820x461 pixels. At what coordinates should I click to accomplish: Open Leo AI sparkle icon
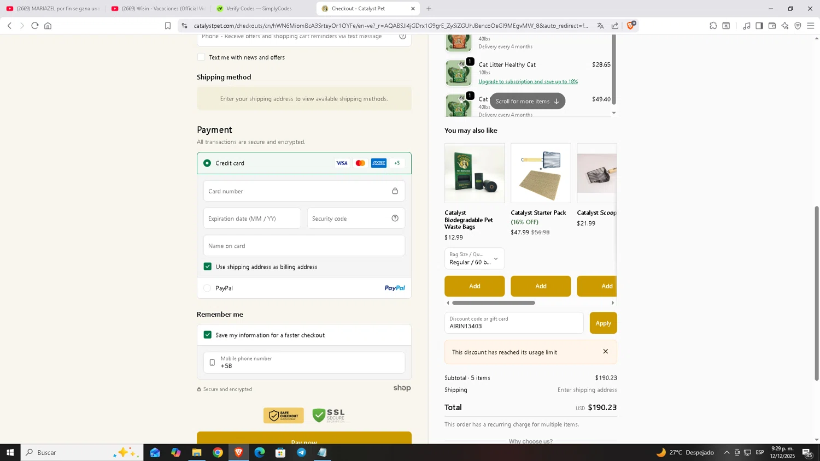click(x=785, y=26)
